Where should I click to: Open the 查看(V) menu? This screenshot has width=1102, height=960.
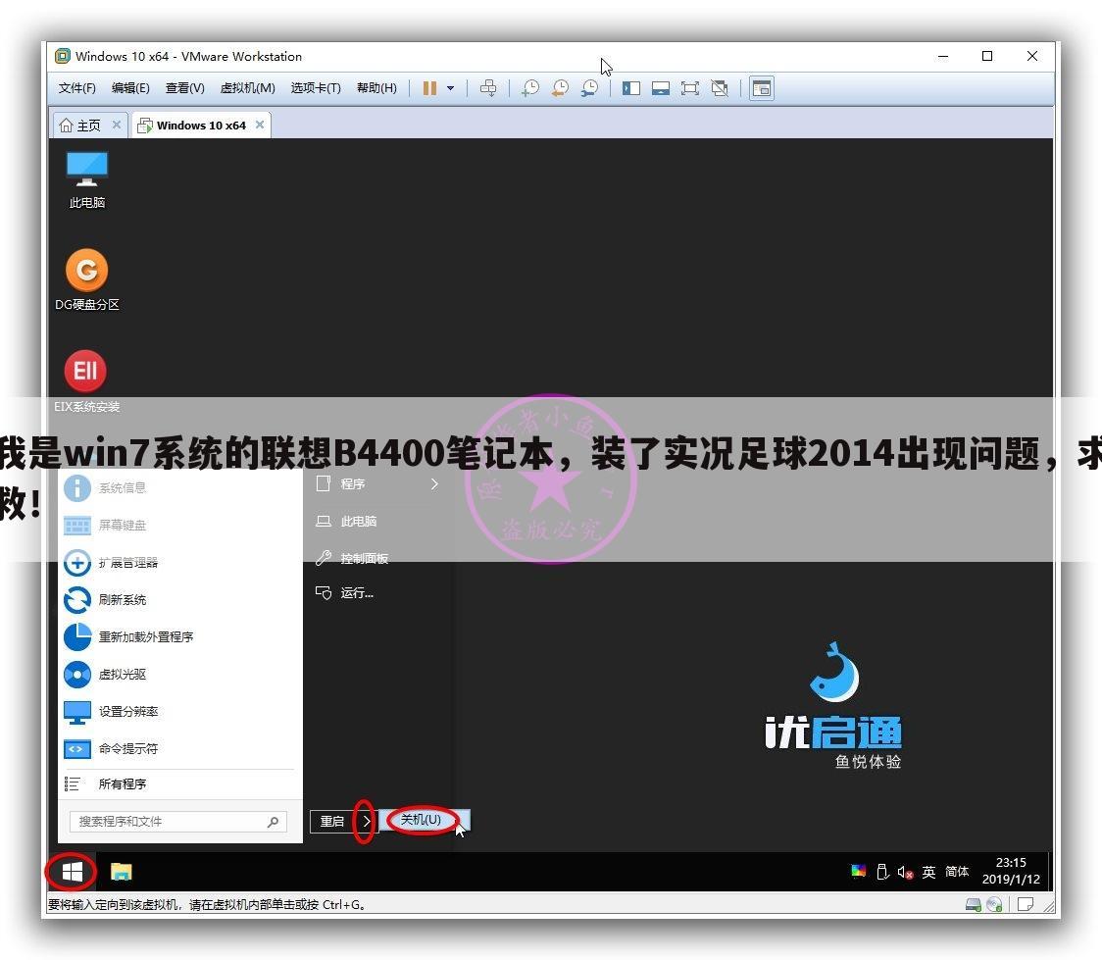pyautogui.click(x=185, y=88)
